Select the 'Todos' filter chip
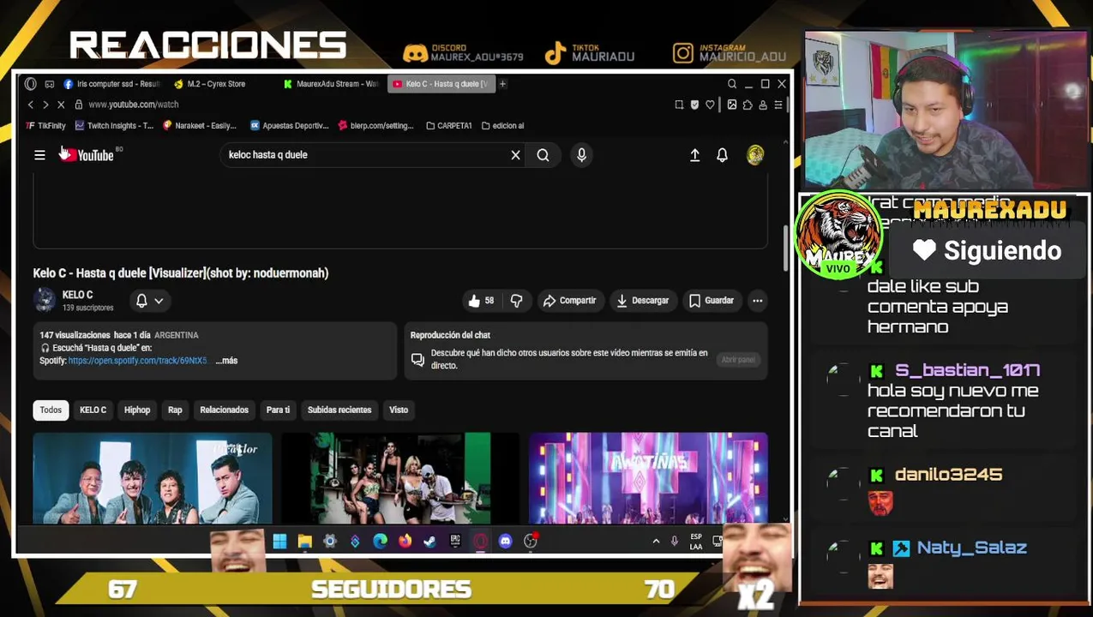This screenshot has width=1093, height=617. (x=51, y=410)
